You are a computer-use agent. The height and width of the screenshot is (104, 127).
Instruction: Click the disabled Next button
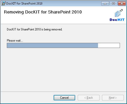[x=113, y=98]
